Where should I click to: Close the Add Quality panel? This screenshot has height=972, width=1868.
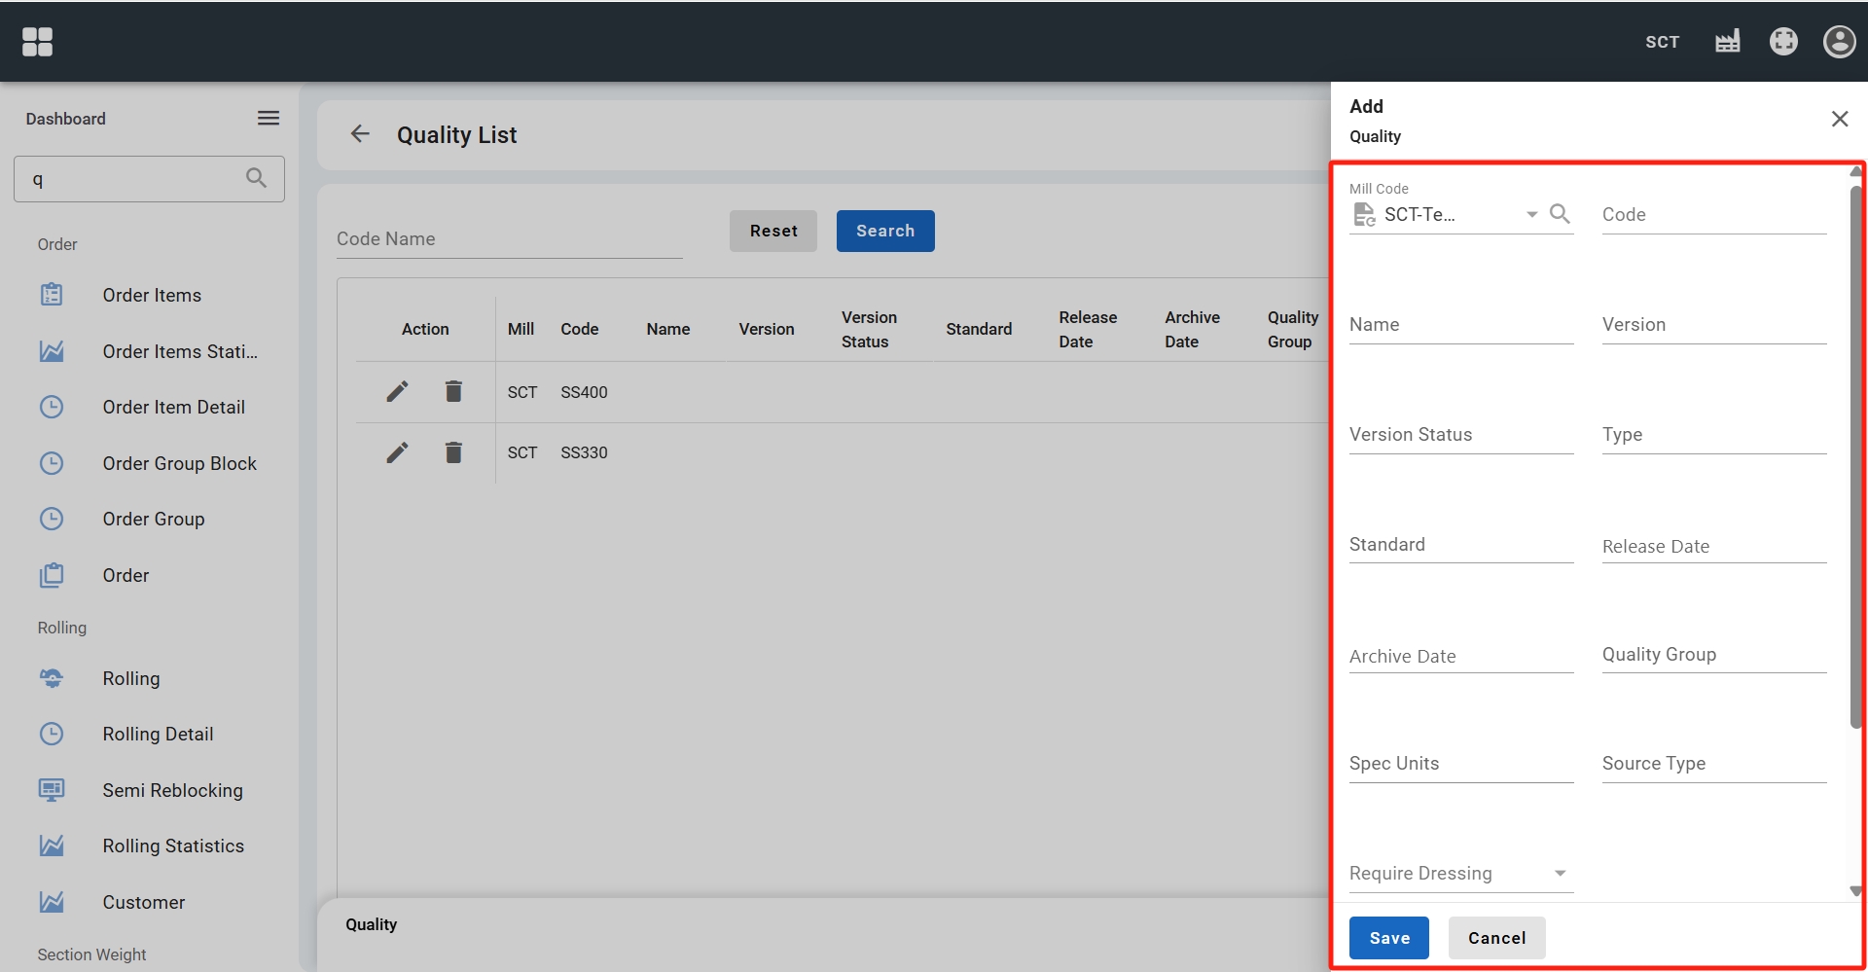click(1839, 119)
